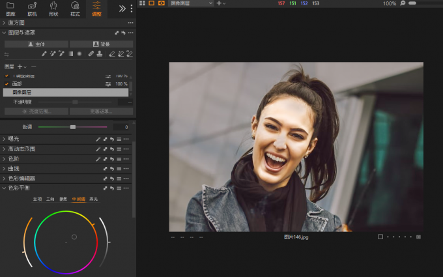Select the draw mask brush tool
Image resolution: width=443 pixels, height=277 pixels.
click(x=44, y=53)
